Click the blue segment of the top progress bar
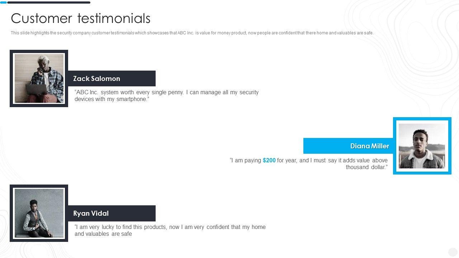 click(x=3, y=3)
